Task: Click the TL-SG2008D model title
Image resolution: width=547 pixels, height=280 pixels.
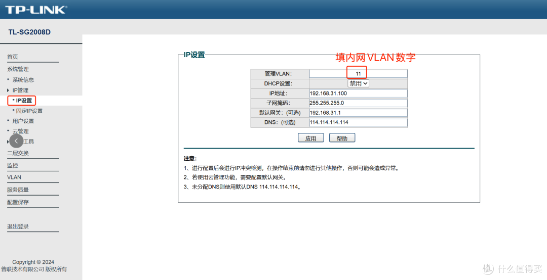Action: click(x=29, y=32)
